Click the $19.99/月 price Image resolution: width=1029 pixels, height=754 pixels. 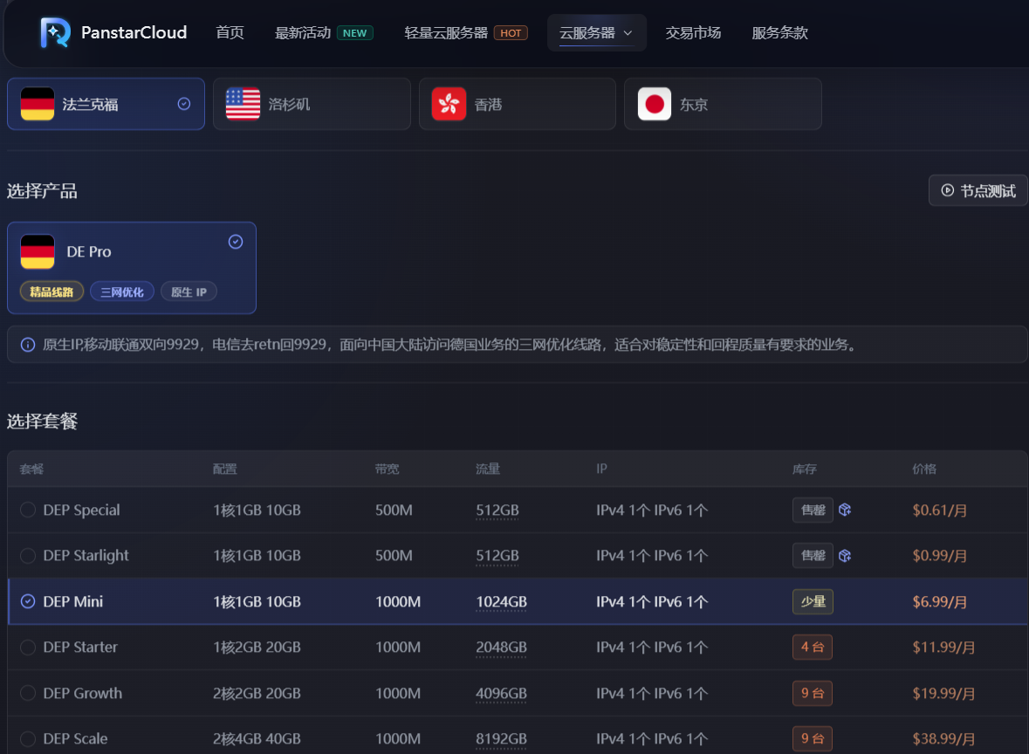click(x=943, y=693)
